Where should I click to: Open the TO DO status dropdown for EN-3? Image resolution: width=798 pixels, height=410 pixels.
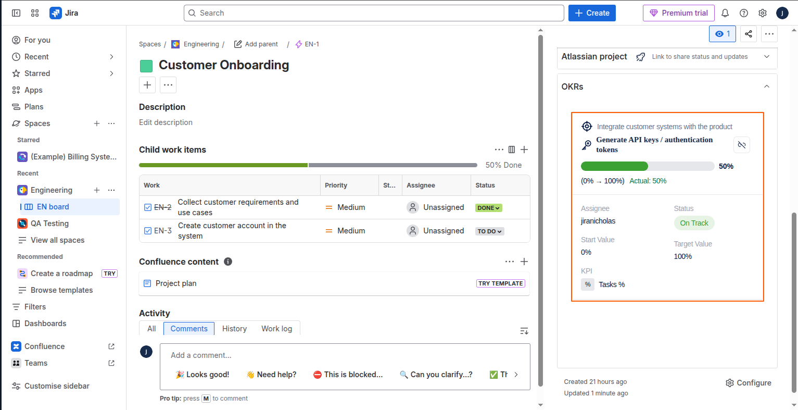pos(490,231)
